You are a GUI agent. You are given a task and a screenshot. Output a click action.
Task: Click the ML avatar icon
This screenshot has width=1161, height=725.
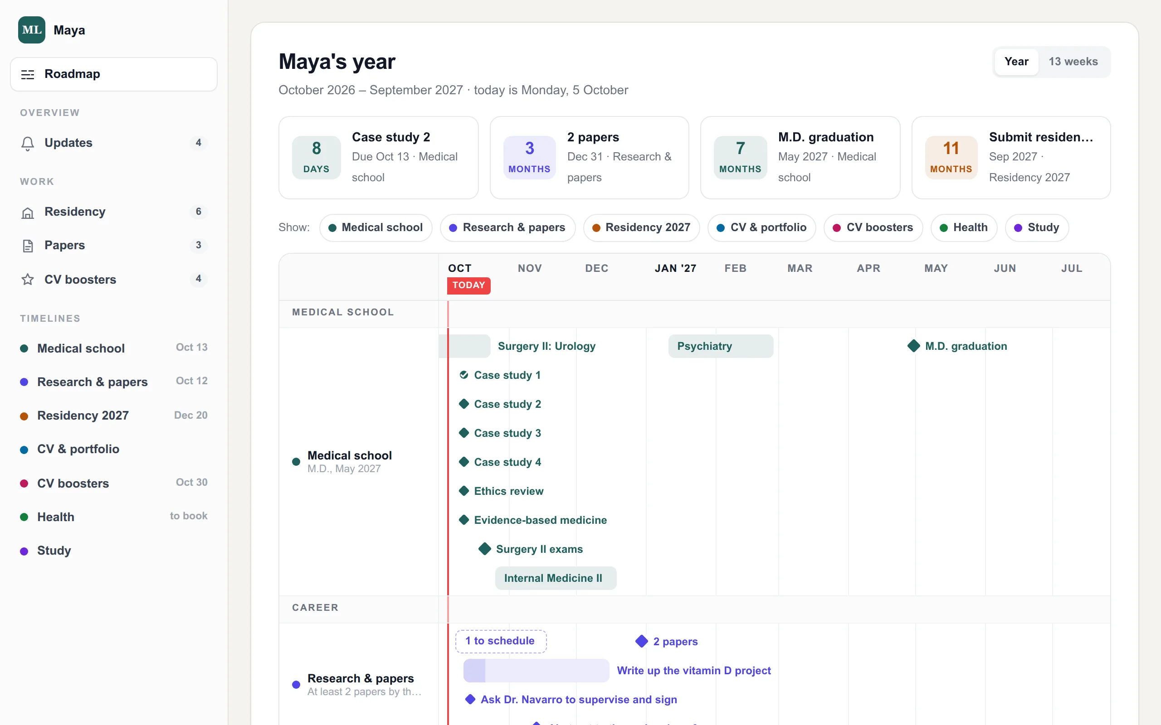(x=32, y=30)
